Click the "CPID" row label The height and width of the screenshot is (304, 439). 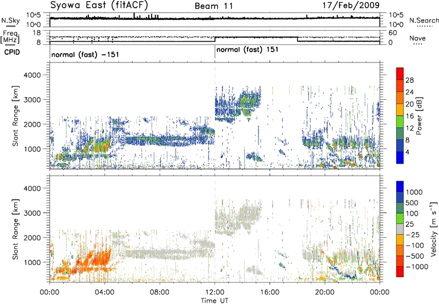click(12, 52)
